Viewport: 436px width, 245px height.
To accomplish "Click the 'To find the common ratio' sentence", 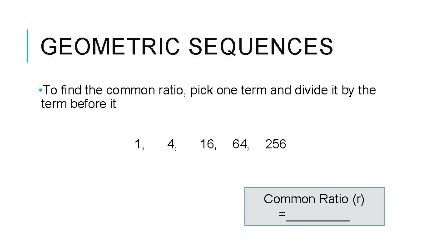I will (209, 90).
